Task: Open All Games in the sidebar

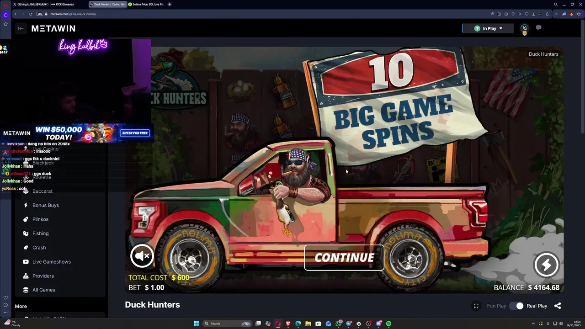Action: pyautogui.click(x=43, y=290)
